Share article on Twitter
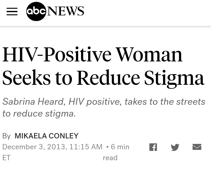This screenshot has width=211, height=173. pyautogui.click(x=175, y=147)
